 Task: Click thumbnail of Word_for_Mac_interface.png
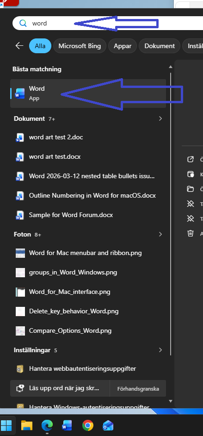[20, 292]
